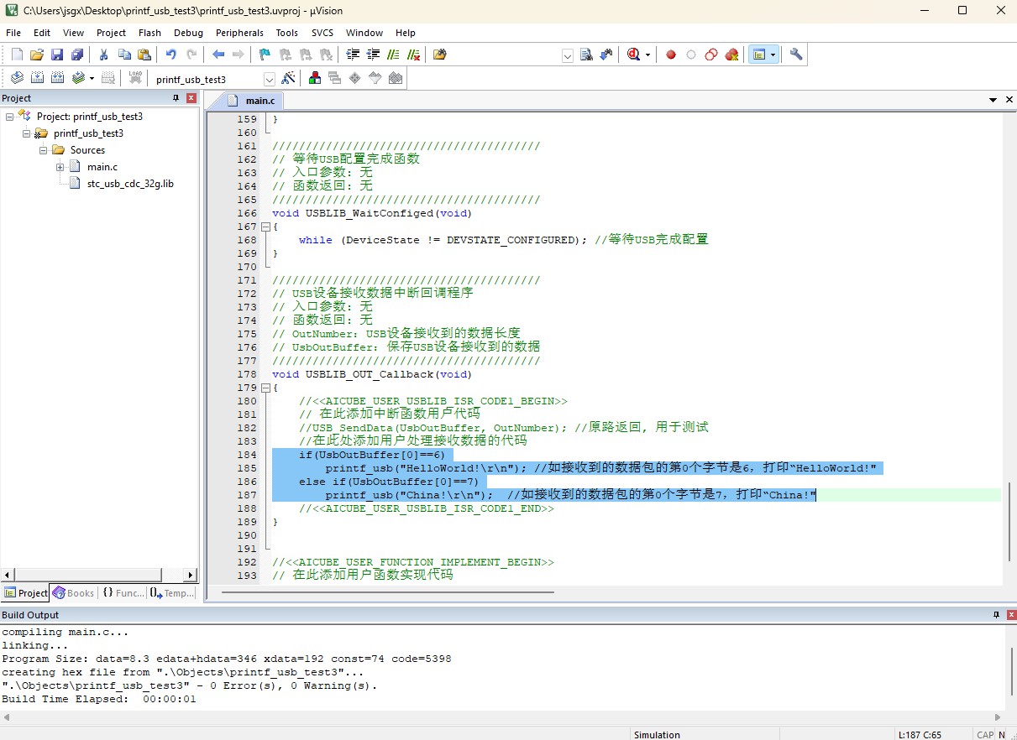Open the Peripherals menu
The height and width of the screenshot is (740, 1017).
[x=239, y=33]
